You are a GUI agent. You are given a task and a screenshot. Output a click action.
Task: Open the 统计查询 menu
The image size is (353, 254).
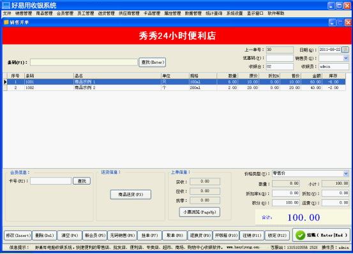(x=214, y=13)
